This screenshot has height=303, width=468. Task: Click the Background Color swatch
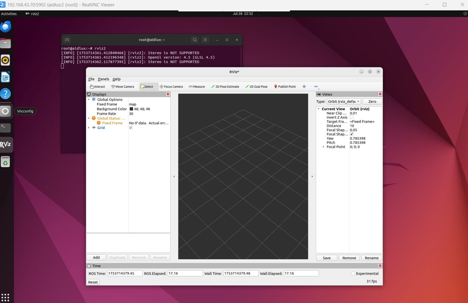click(x=131, y=109)
